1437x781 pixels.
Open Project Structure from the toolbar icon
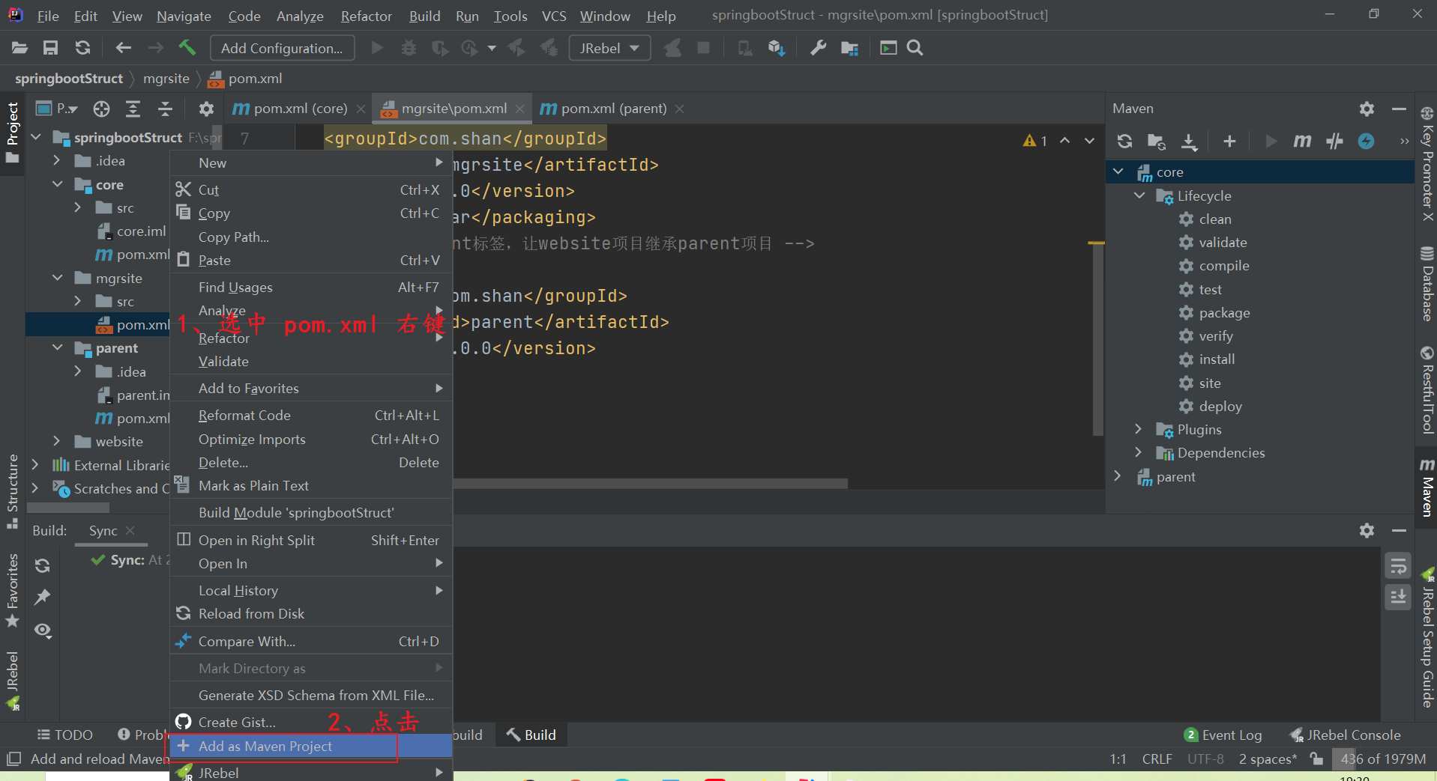849,48
